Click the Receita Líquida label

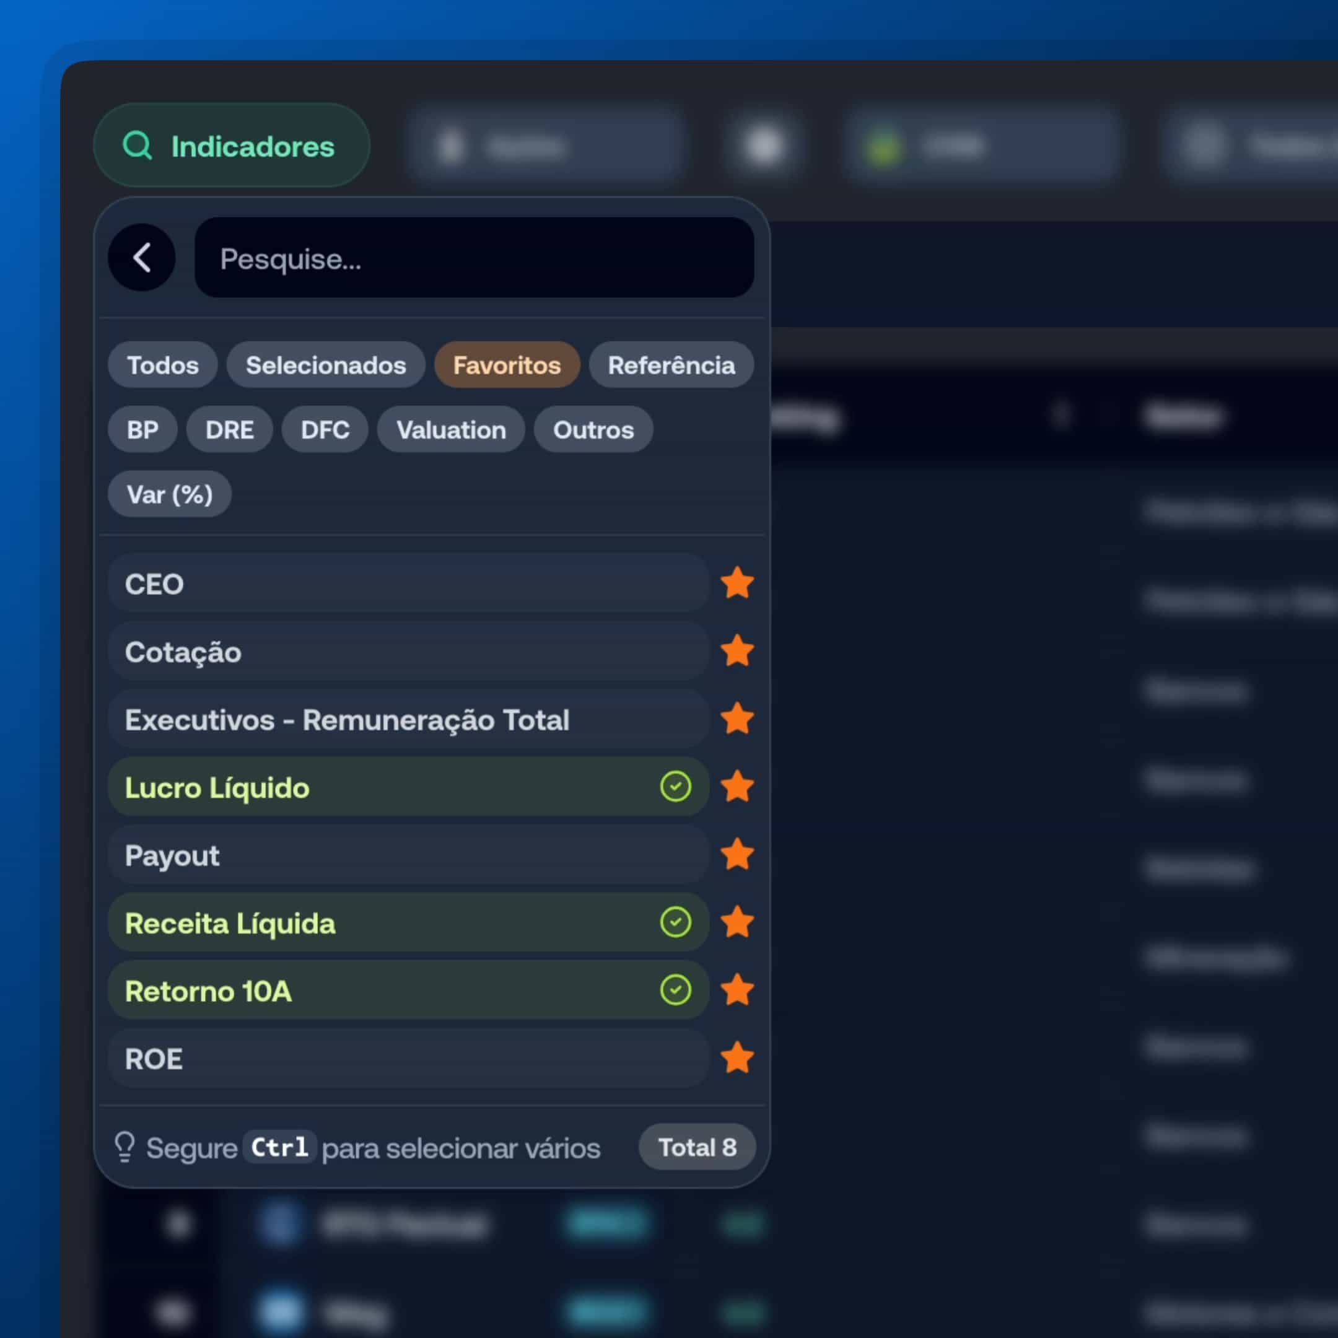pyautogui.click(x=230, y=923)
